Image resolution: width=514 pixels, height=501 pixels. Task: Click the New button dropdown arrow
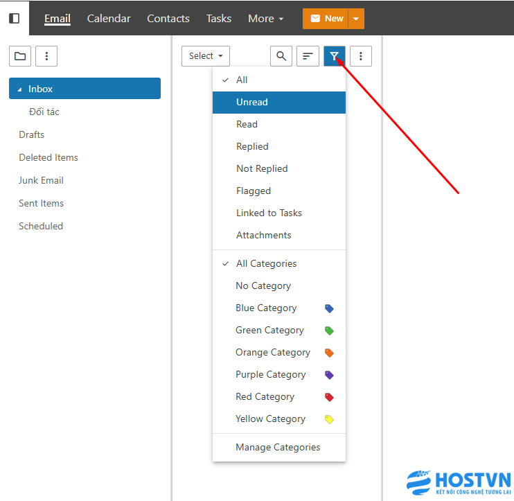click(x=356, y=19)
